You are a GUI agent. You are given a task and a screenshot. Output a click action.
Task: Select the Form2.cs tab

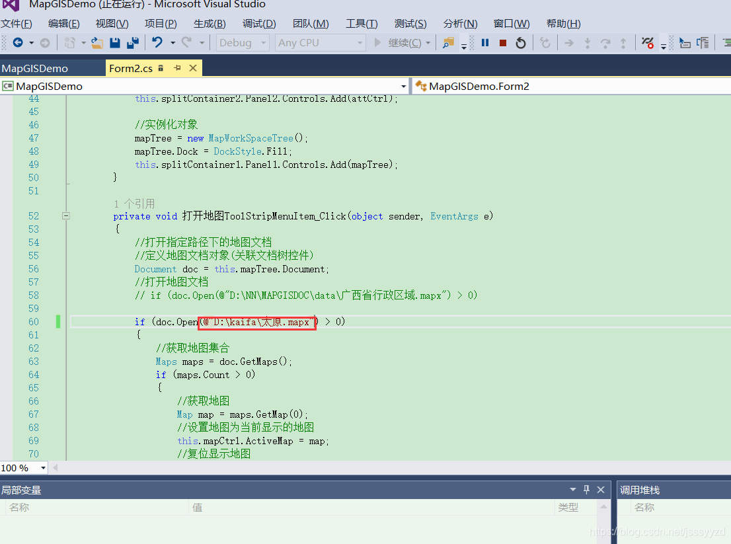(x=131, y=68)
